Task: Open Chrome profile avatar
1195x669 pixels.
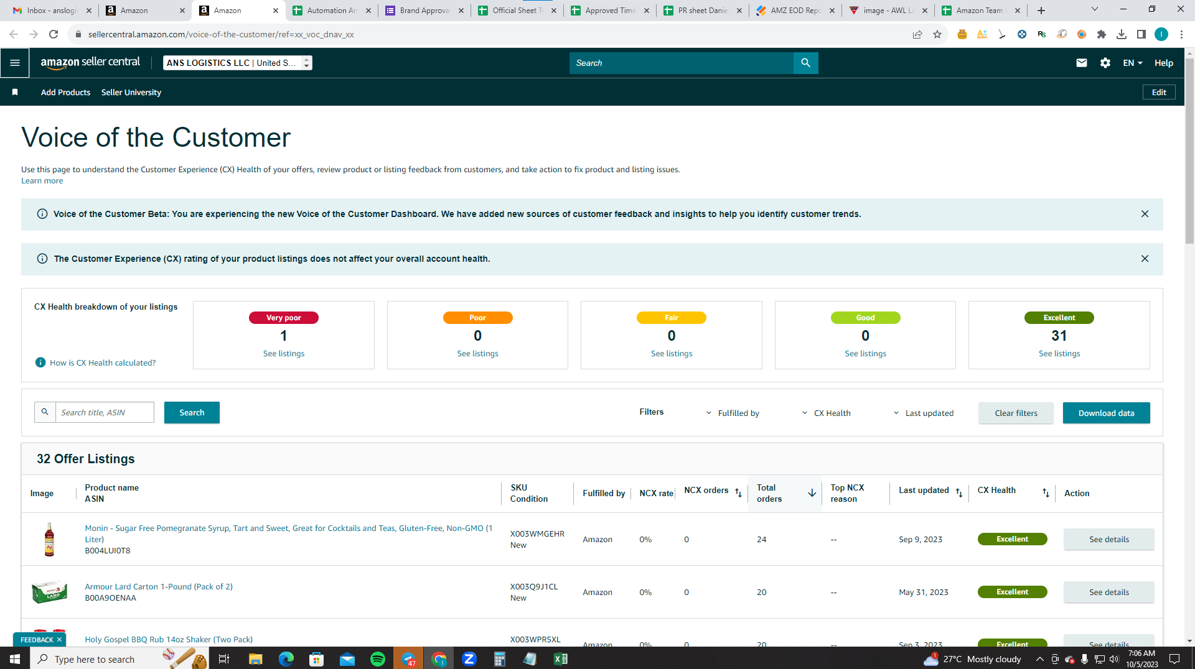Action: pos(1161,34)
